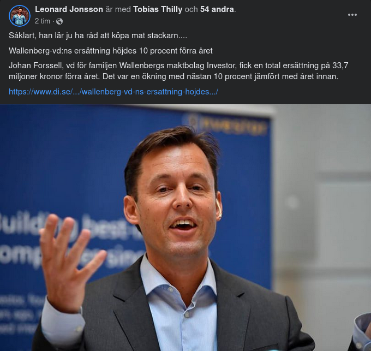Click the blurred Investor logo on banner
Screen dimensions: 371x351
click(x=226, y=126)
